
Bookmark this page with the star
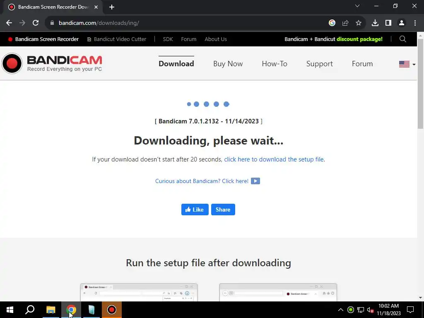coord(359,23)
